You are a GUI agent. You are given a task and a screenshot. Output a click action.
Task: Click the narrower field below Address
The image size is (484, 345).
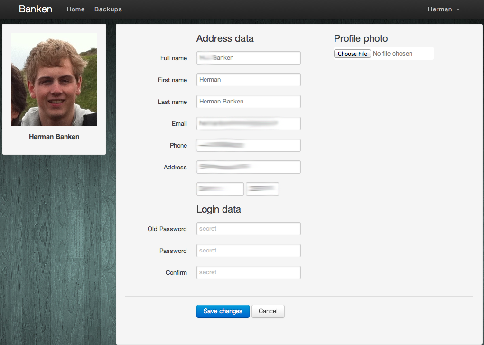coord(262,189)
